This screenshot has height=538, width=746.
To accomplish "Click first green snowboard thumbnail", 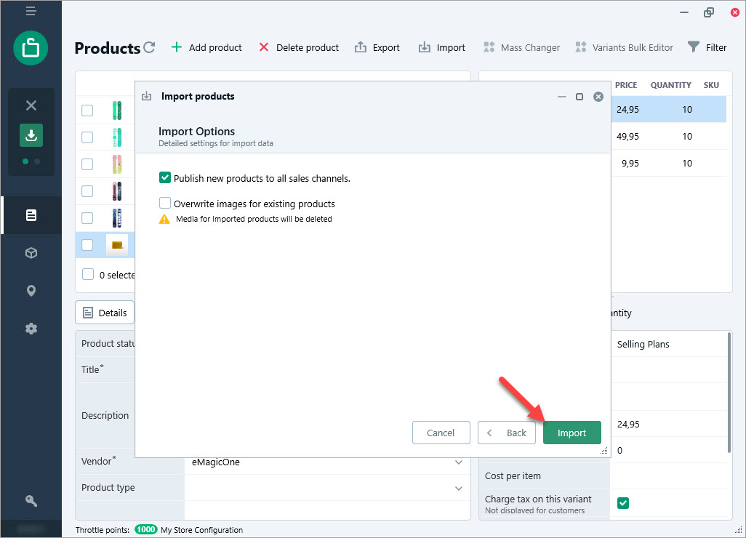I will tap(117, 111).
